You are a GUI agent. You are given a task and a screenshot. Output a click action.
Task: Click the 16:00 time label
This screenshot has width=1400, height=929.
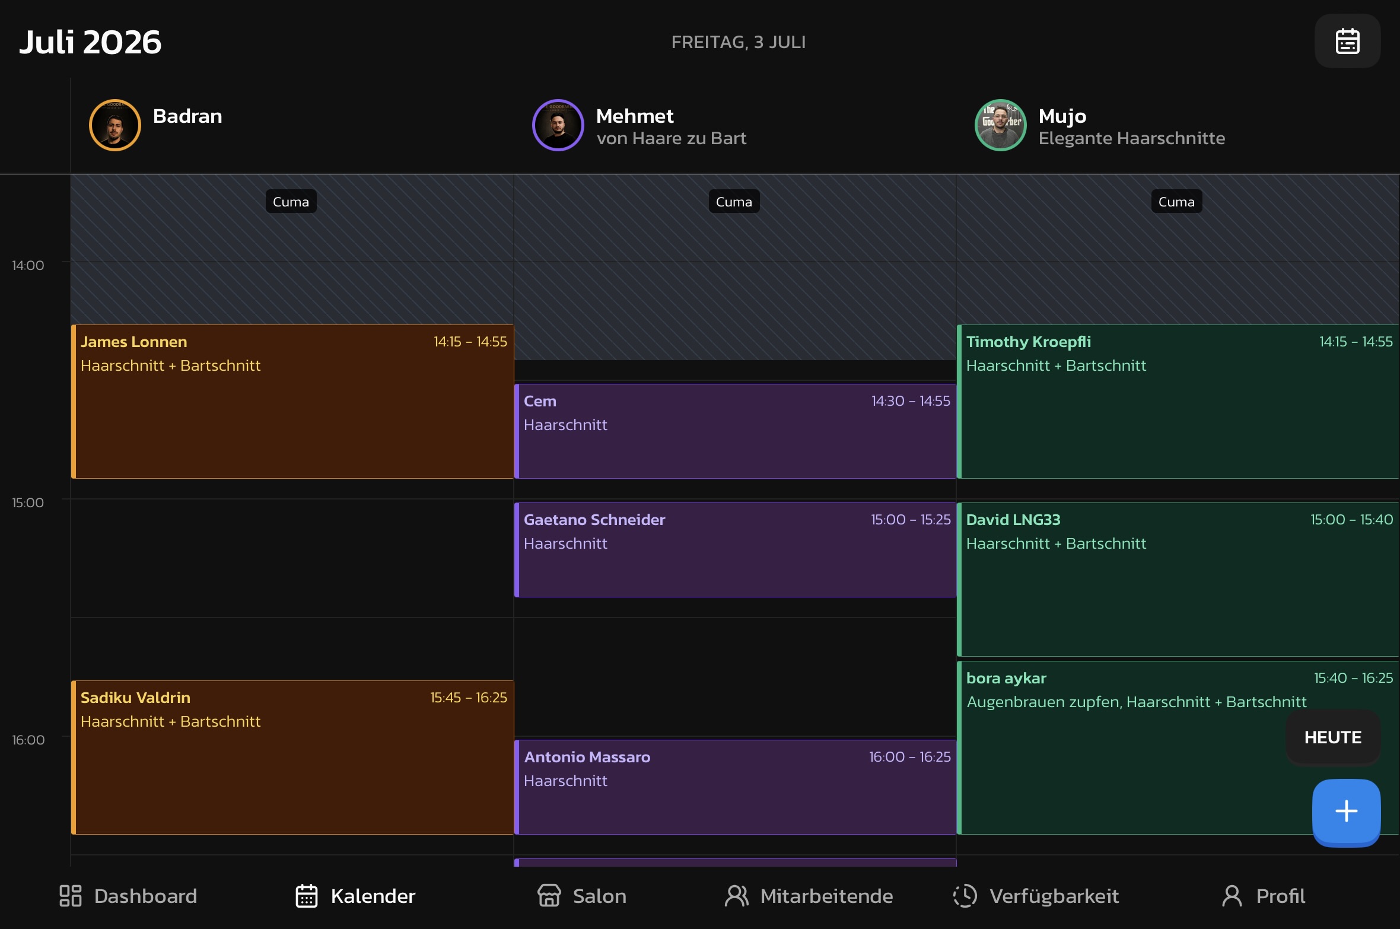28,740
